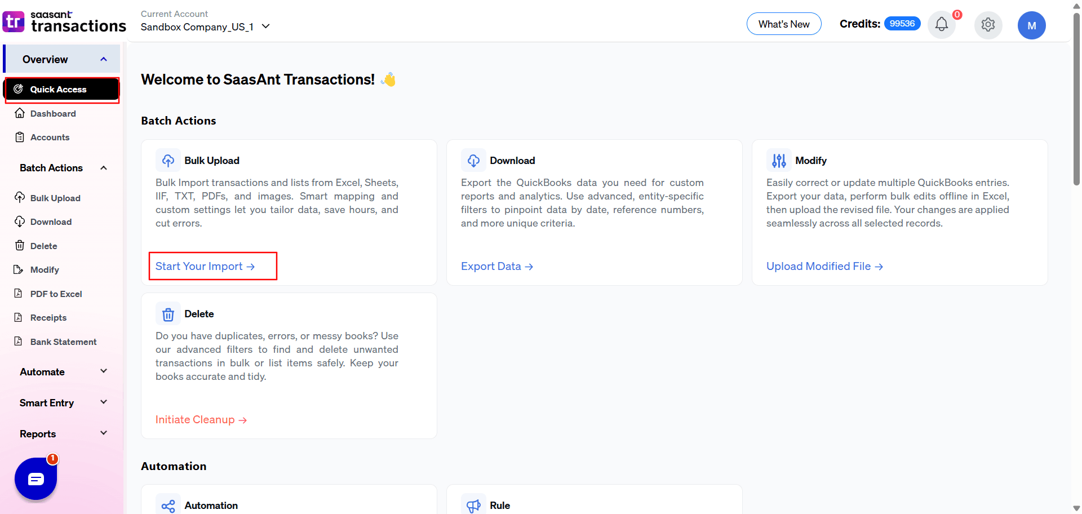This screenshot has height=514, width=1082.
Task: Click the Quick Access sidebar icon
Action: point(18,89)
